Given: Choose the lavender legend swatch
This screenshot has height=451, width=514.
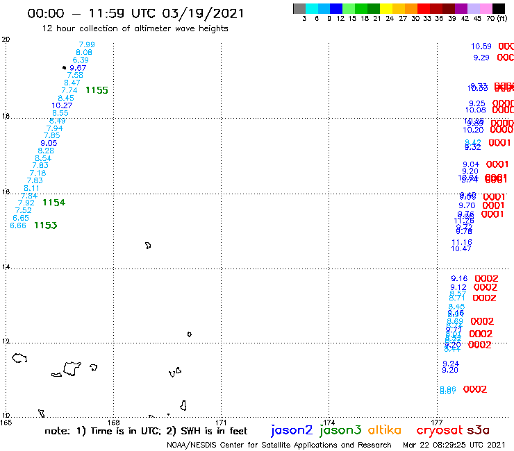Looking at the screenshot, I should click(473, 8).
